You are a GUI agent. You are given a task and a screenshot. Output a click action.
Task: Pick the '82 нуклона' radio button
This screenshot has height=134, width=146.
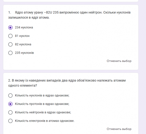[x=10, y=44]
